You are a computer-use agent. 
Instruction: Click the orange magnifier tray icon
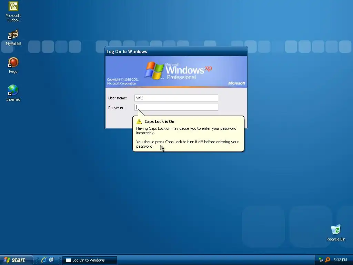point(327,260)
